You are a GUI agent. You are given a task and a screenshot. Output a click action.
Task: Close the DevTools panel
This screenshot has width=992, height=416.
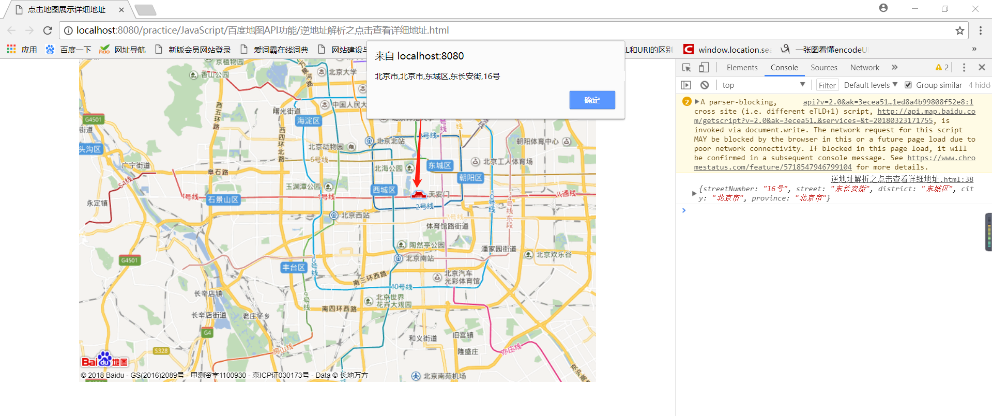click(x=982, y=67)
